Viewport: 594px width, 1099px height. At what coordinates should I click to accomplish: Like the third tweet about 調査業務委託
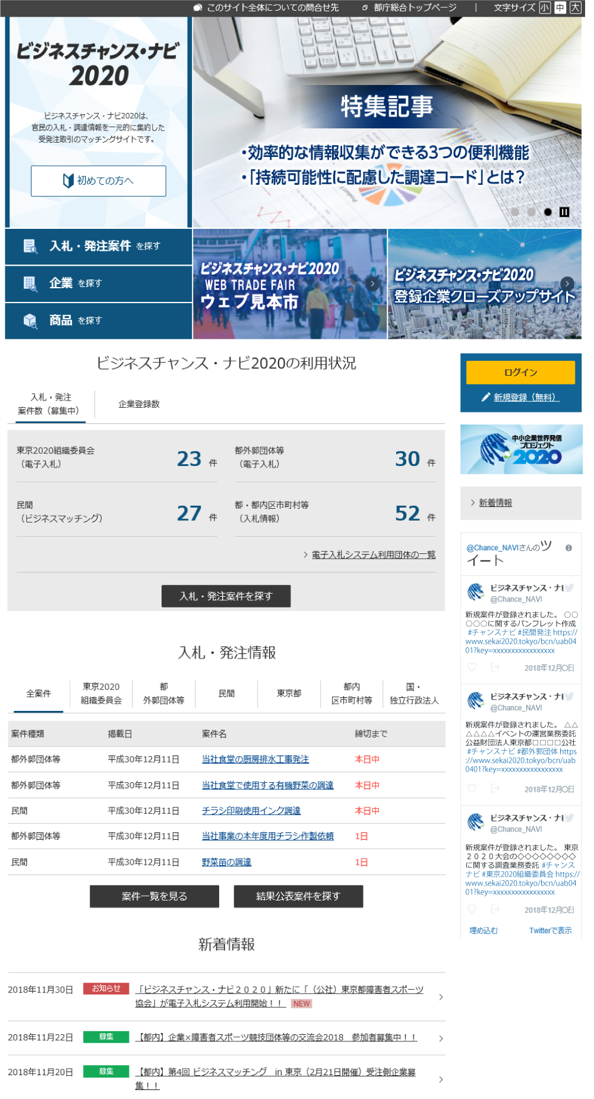[472, 909]
